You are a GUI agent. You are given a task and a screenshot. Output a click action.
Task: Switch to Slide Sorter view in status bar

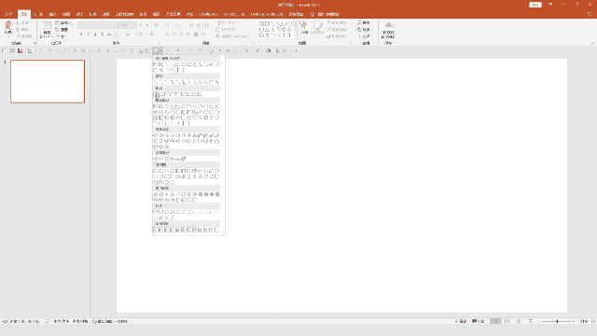tap(507, 321)
